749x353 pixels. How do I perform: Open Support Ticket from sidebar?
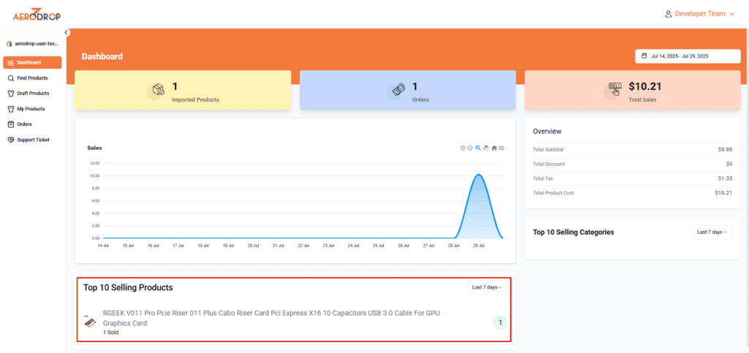[33, 139]
